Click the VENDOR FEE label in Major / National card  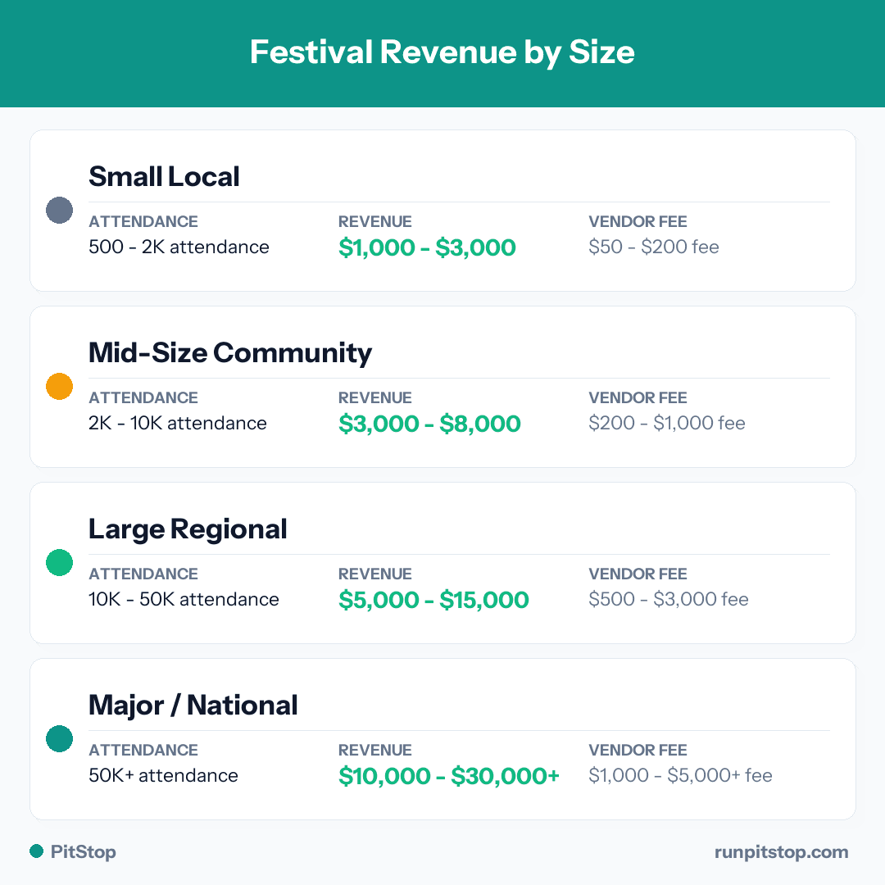(x=638, y=750)
